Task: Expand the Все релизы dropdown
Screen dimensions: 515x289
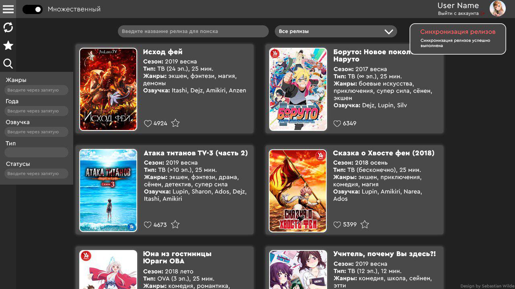Action: [336, 31]
